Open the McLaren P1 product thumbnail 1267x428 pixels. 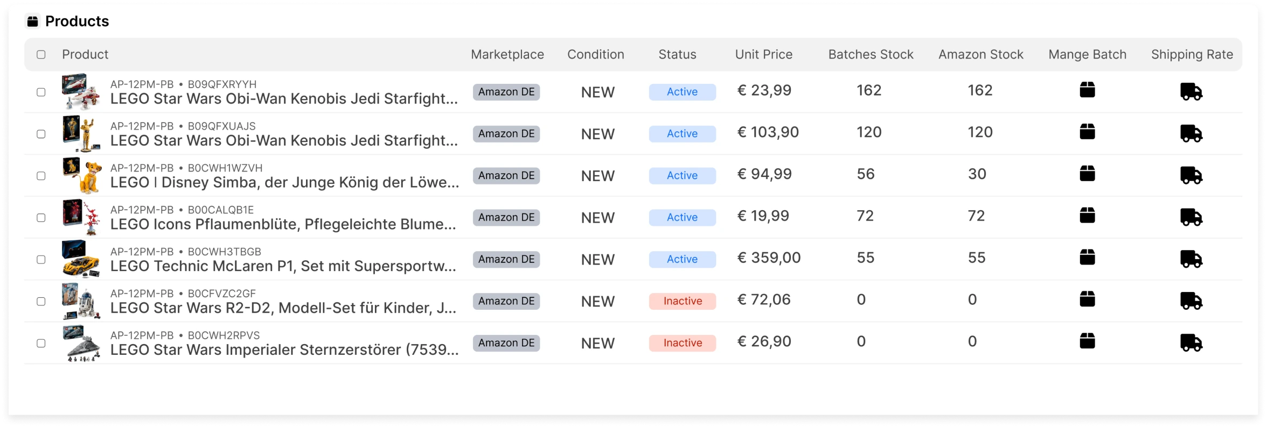pos(81,259)
